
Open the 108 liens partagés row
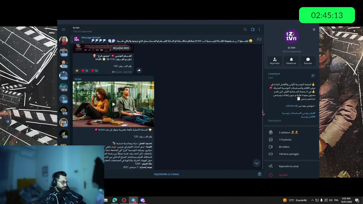pos(292,154)
